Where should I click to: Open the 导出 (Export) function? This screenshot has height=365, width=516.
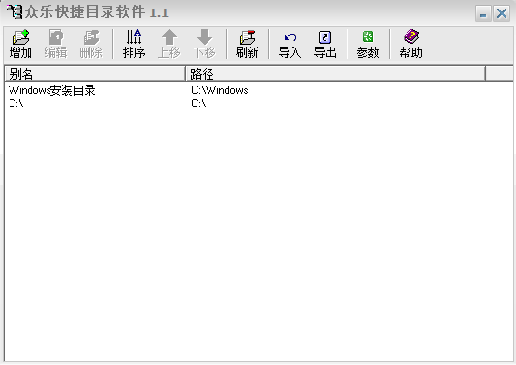point(326,44)
